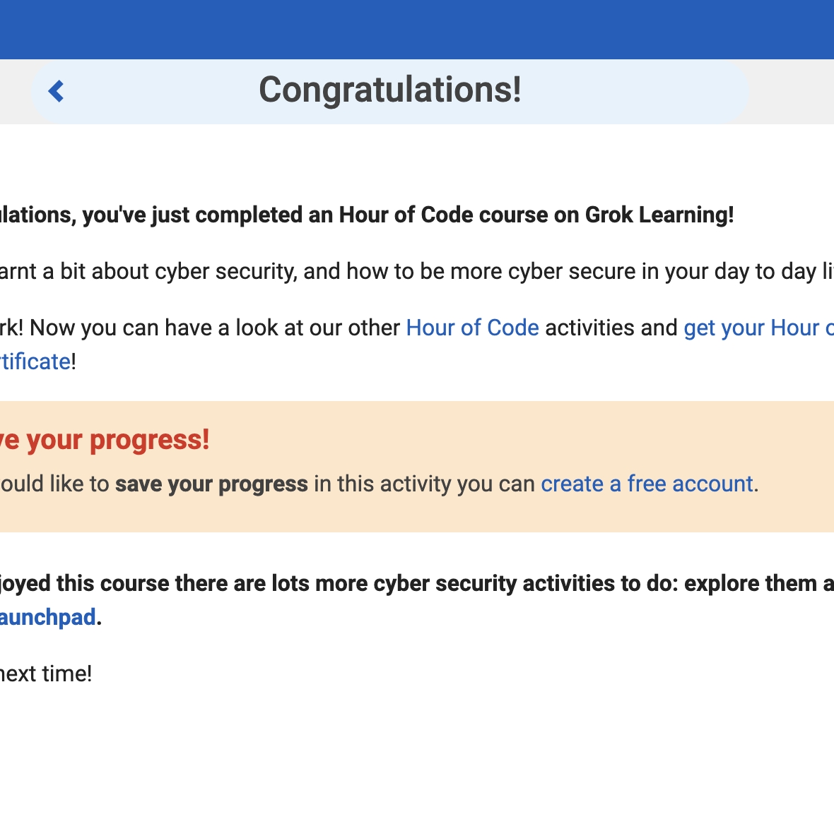Click the back chevron arrow icon
This screenshot has width=834, height=819.
tap(56, 91)
